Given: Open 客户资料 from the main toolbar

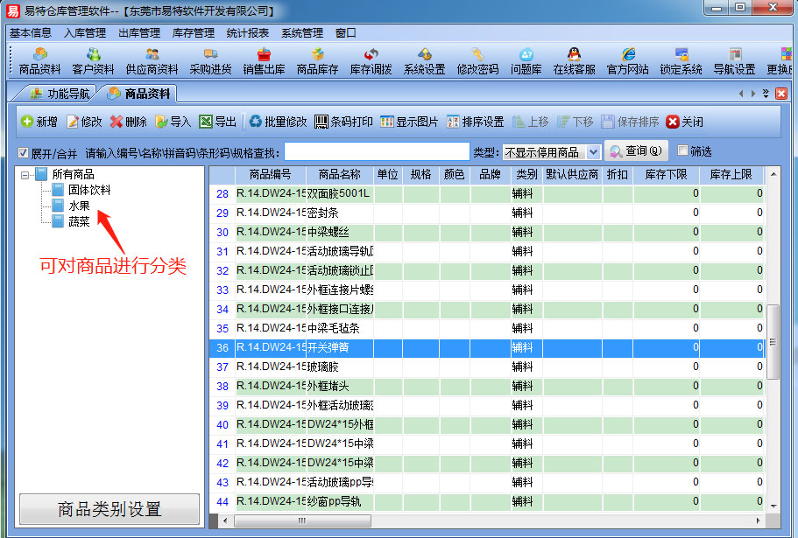Looking at the screenshot, I should click(x=93, y=61).
